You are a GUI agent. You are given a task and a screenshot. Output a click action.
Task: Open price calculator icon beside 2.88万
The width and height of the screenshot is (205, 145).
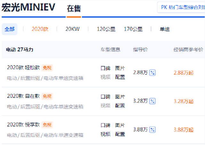(x=152, y=73)
